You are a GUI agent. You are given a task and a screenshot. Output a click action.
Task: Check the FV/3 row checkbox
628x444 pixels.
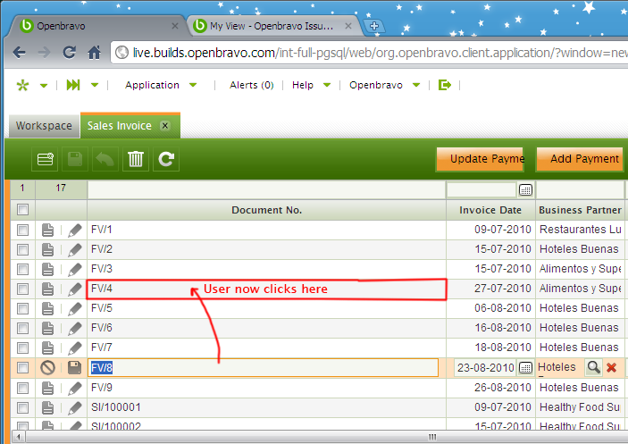[x=23, y=269]
